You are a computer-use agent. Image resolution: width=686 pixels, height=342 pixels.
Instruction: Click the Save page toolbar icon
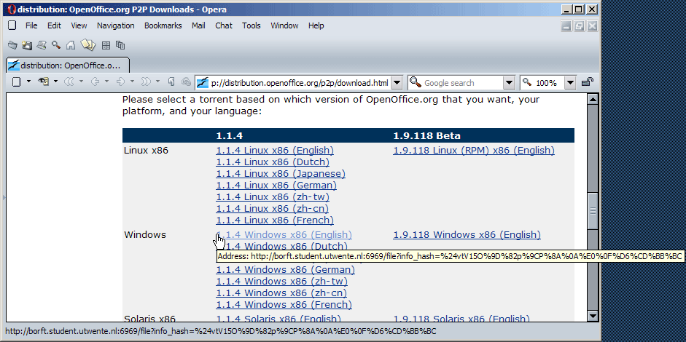pyautogui.click(x=27, y=45)
